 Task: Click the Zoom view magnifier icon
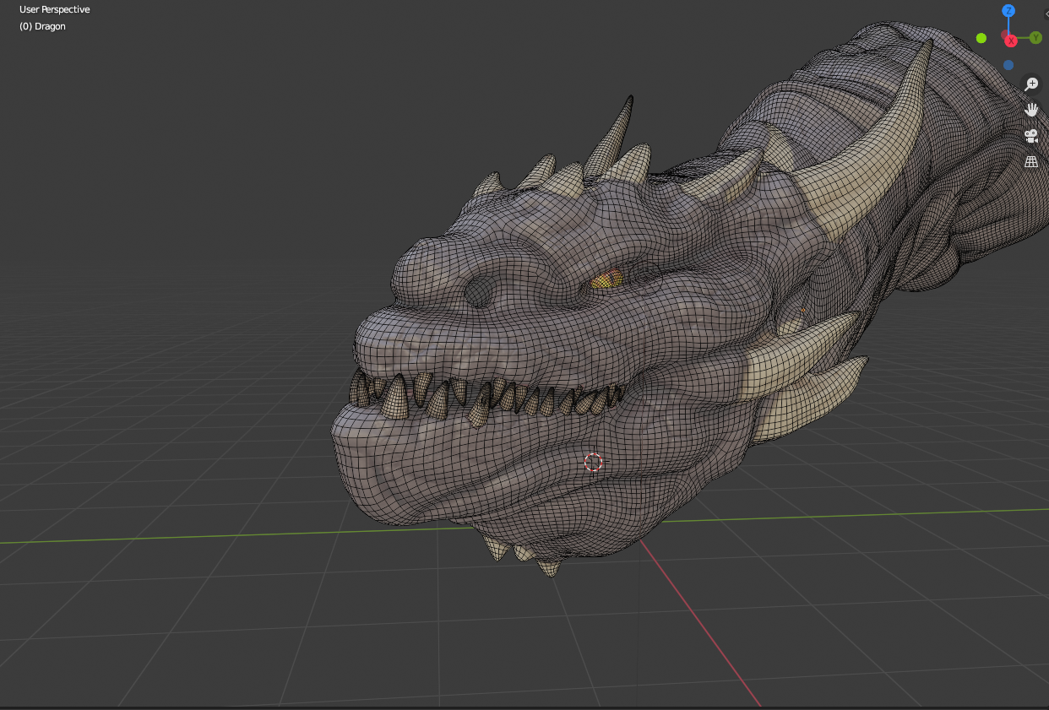tap(1031, 84)
